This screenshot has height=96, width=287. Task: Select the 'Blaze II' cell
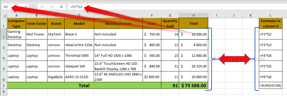pos(79,34)
